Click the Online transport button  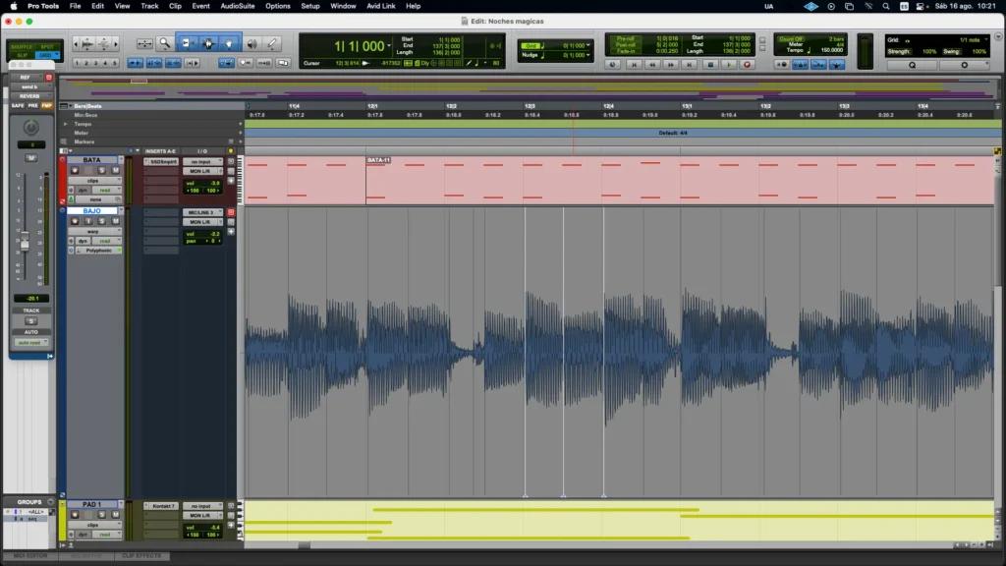pos(612,65)
